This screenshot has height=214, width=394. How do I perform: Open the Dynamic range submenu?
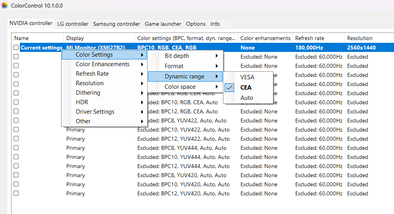point(185,76)
